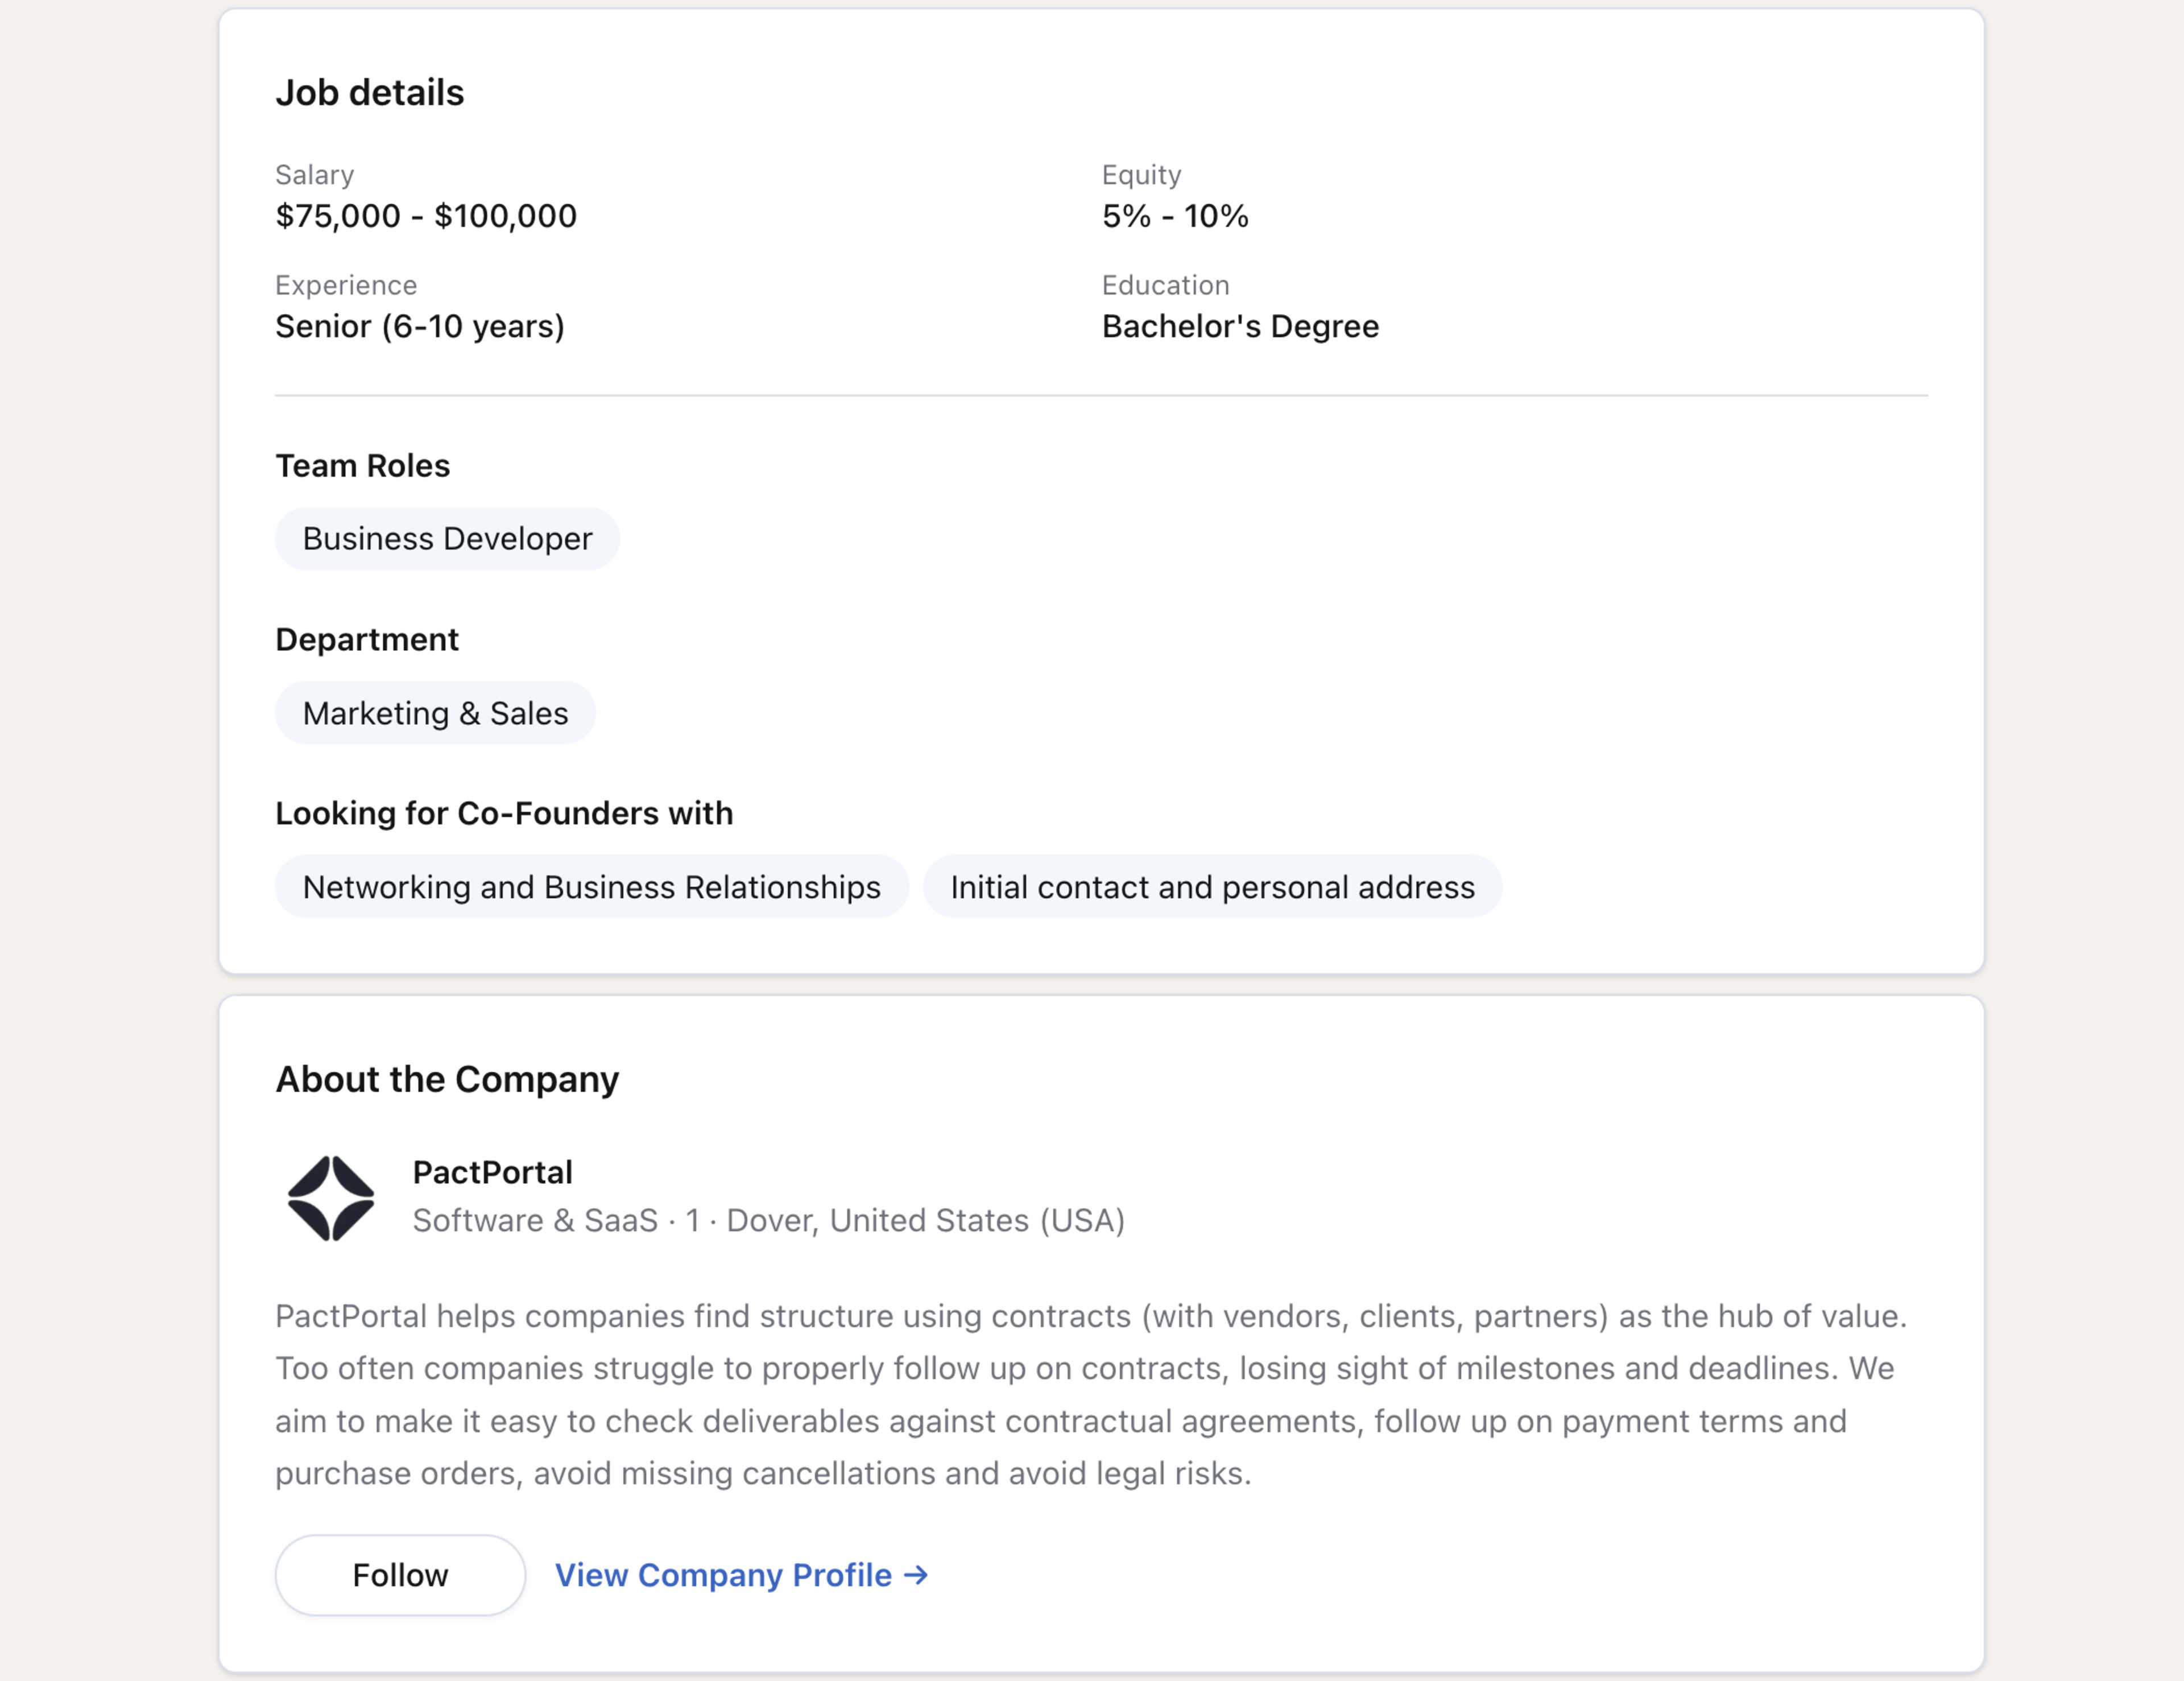The width and height of the screenshot is (2184, 1681).
Task: Click the PactPortal company logo
Action: click(x=331, y=1198)
